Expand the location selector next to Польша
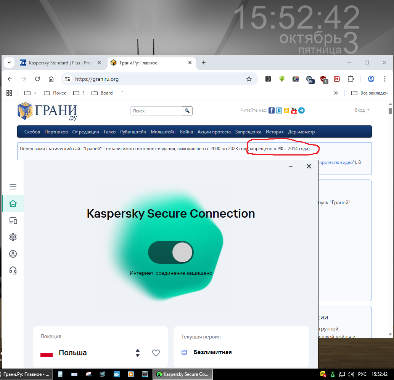This screenshot has height=380, width=394. click(137, 353)
